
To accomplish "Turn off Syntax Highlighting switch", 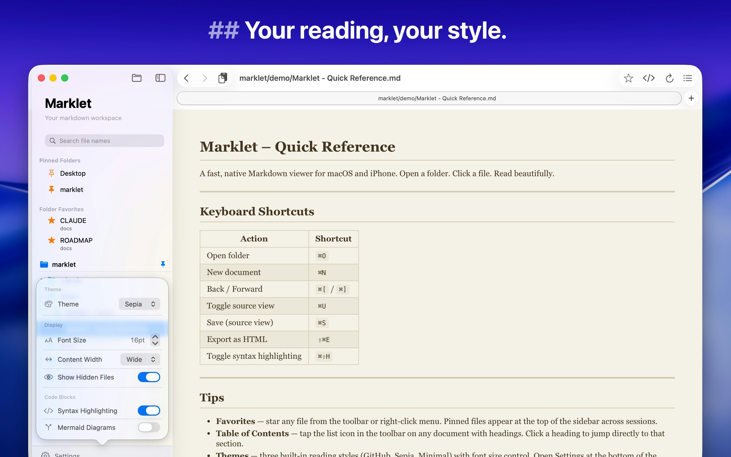I will point(149,411).
